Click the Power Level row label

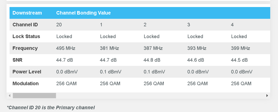27,72
